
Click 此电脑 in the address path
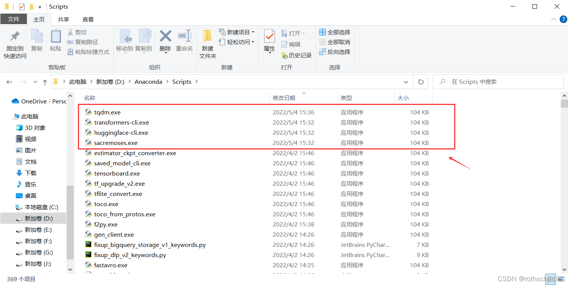[78, 82]
